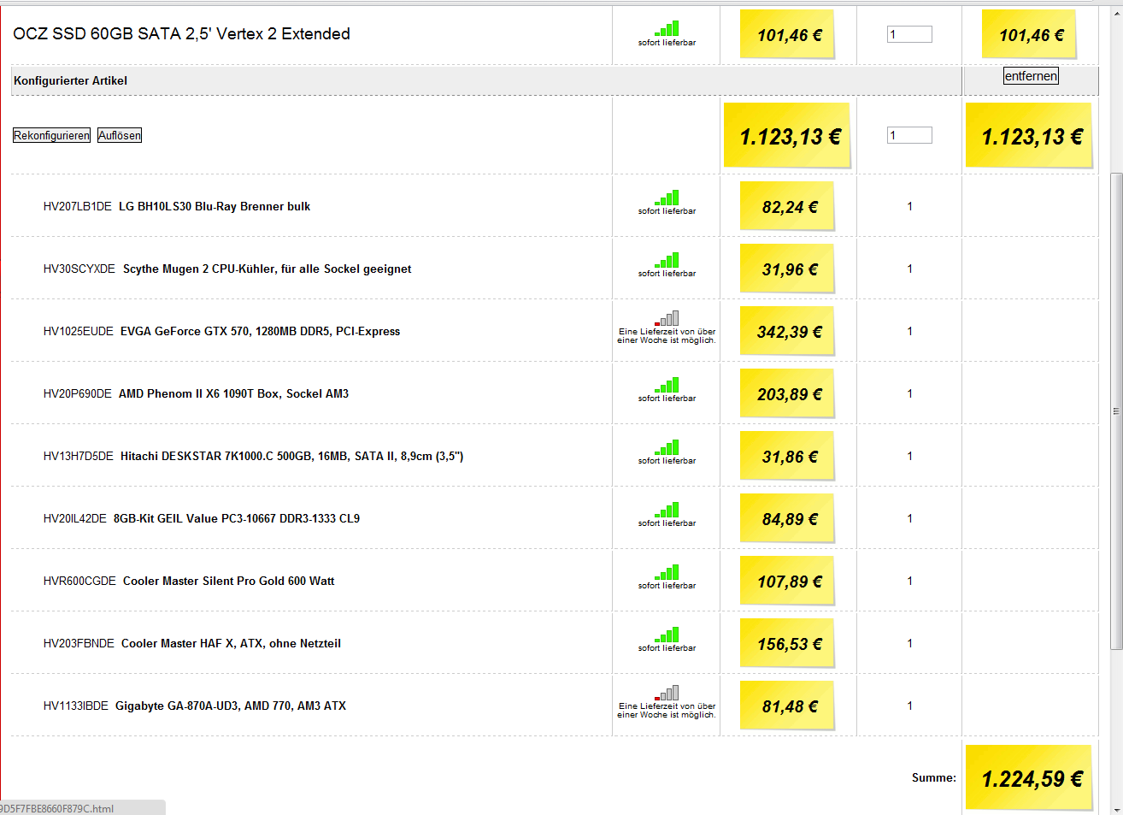
Task: Click the 82,24 € price note
Action: coord(787,207)
